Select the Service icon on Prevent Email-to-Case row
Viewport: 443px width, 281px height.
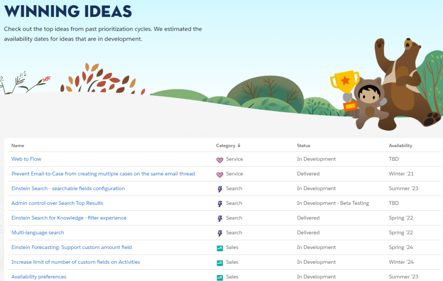click(220, 174)
